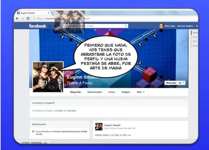Click the Mensaje button
Image resolution: width=209 pixels, height=150 pixels.
[x=171, y=83]
